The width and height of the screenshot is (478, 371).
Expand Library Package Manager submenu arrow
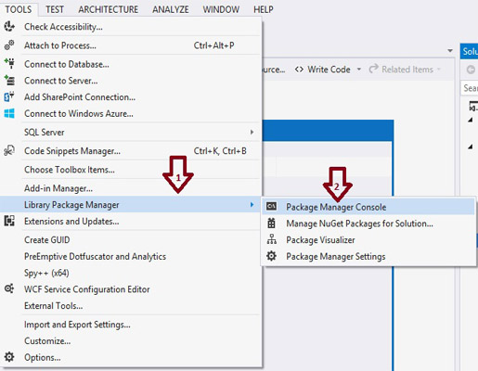click(x=252, y=205)
